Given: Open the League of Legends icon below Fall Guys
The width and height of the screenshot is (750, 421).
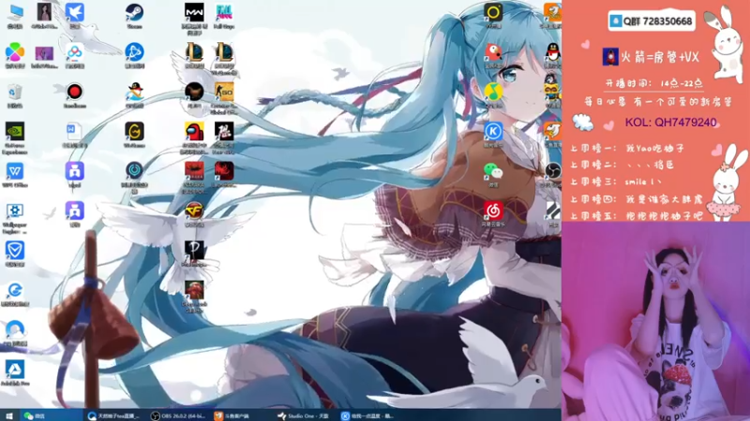Looking at the screenshot, I should [224, 52].
